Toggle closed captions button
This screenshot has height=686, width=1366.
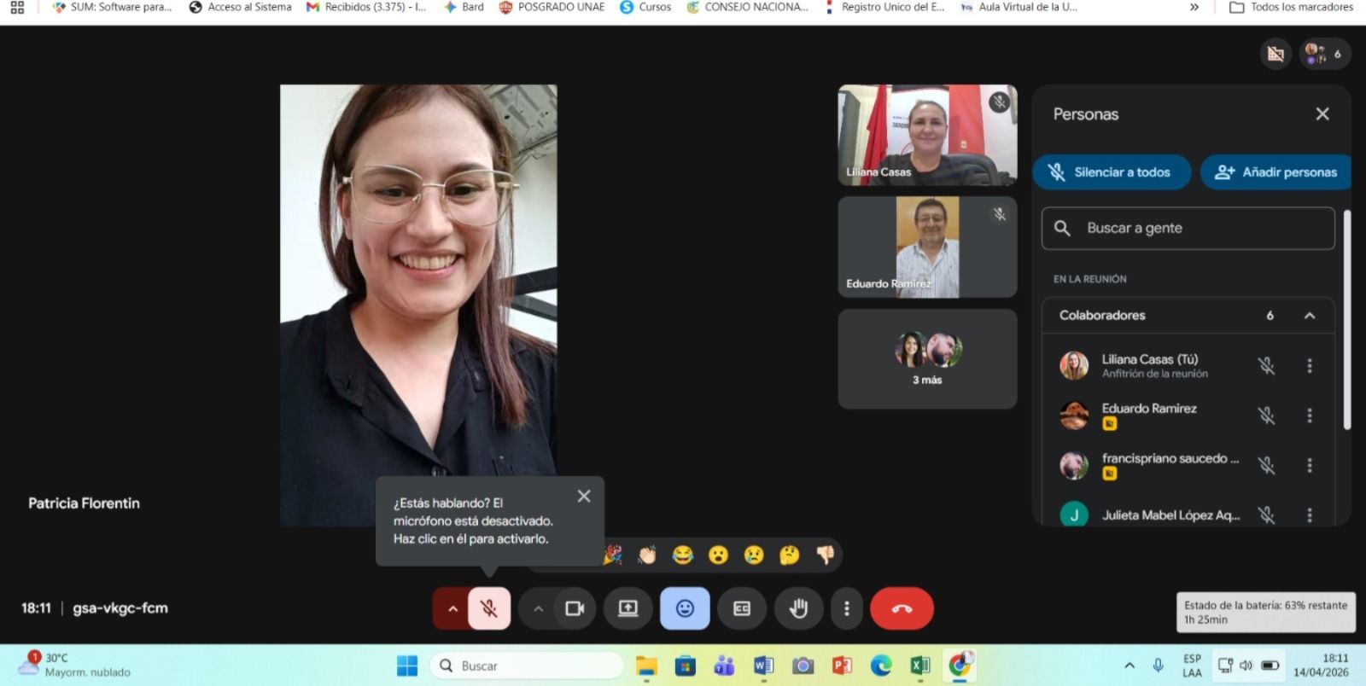(x=742, y=608)
